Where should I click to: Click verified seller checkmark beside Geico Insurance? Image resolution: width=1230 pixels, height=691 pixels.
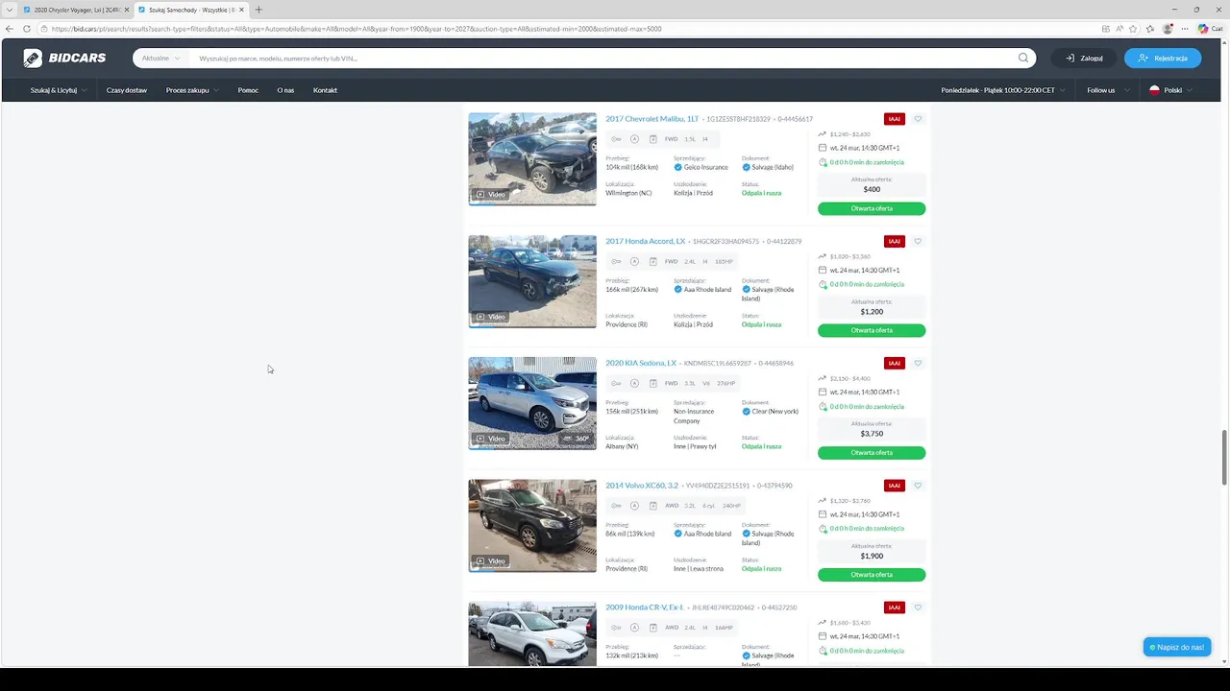point(678,167)
